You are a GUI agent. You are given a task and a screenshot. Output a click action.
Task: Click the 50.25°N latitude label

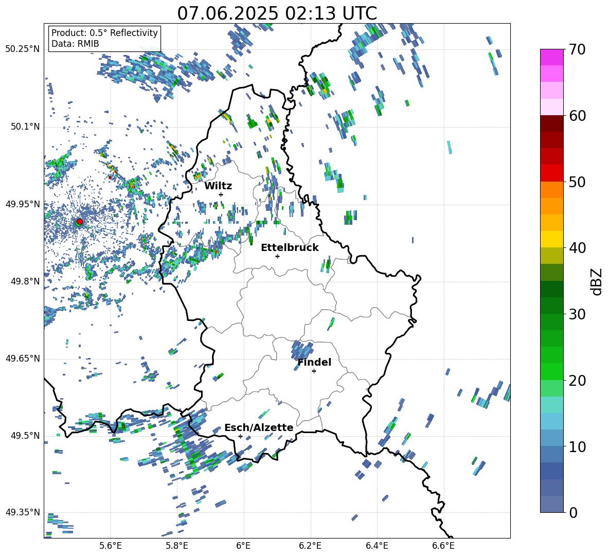coord(23,49)
